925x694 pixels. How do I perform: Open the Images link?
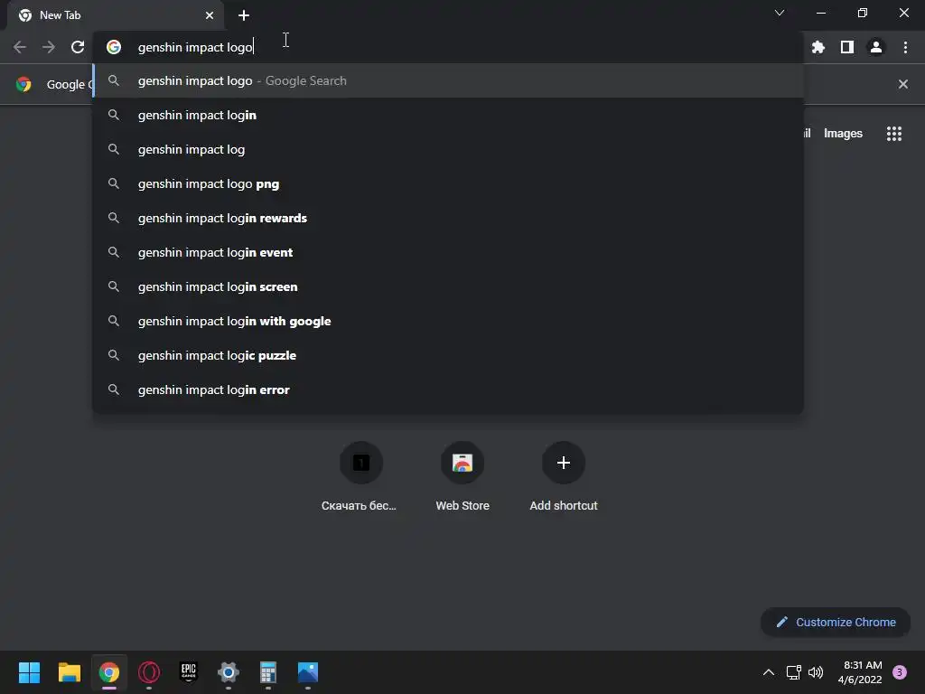click(x=843, y=134)
